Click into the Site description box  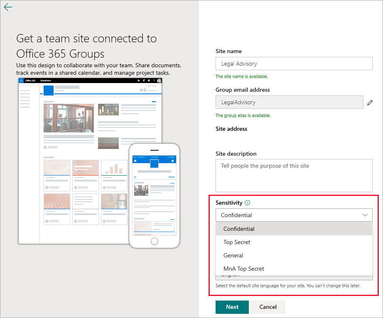coord(294,176)
